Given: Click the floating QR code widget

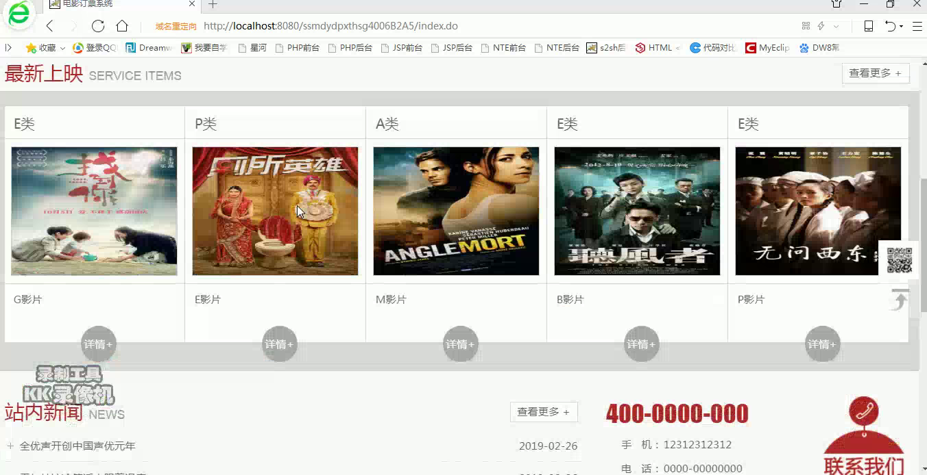Looking at the screenshot, I should click(900, 260).
